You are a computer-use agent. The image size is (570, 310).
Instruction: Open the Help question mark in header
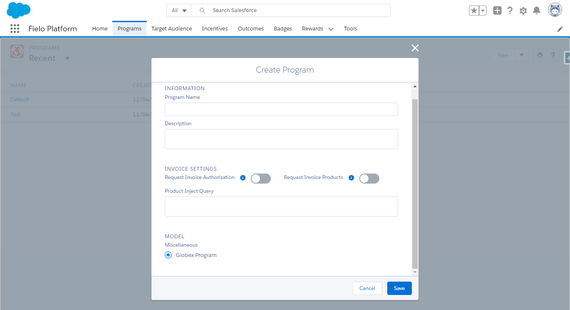click(x=510, y=10)
